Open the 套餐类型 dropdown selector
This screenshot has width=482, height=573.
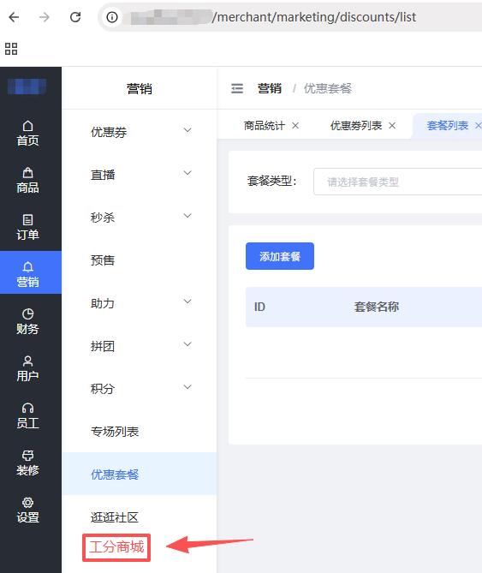397,182
